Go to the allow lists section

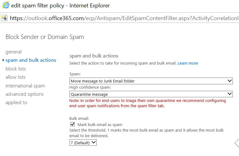(15, 77)
